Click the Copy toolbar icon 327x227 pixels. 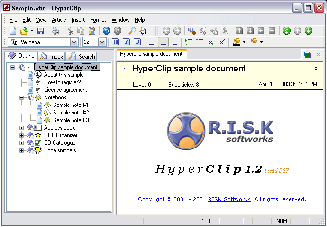81,31
